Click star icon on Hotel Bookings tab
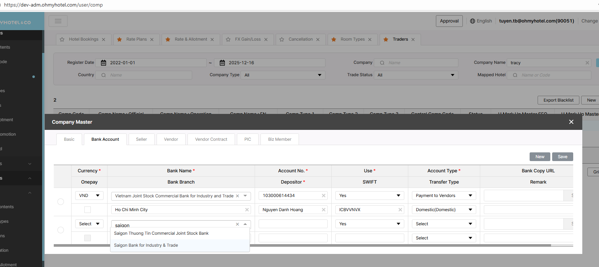Image resolution: width=599 pixels, height=267 pixels. click(62, 40)
